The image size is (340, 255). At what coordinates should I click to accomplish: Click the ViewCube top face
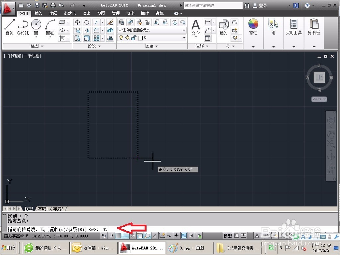[x=319, y=78]
